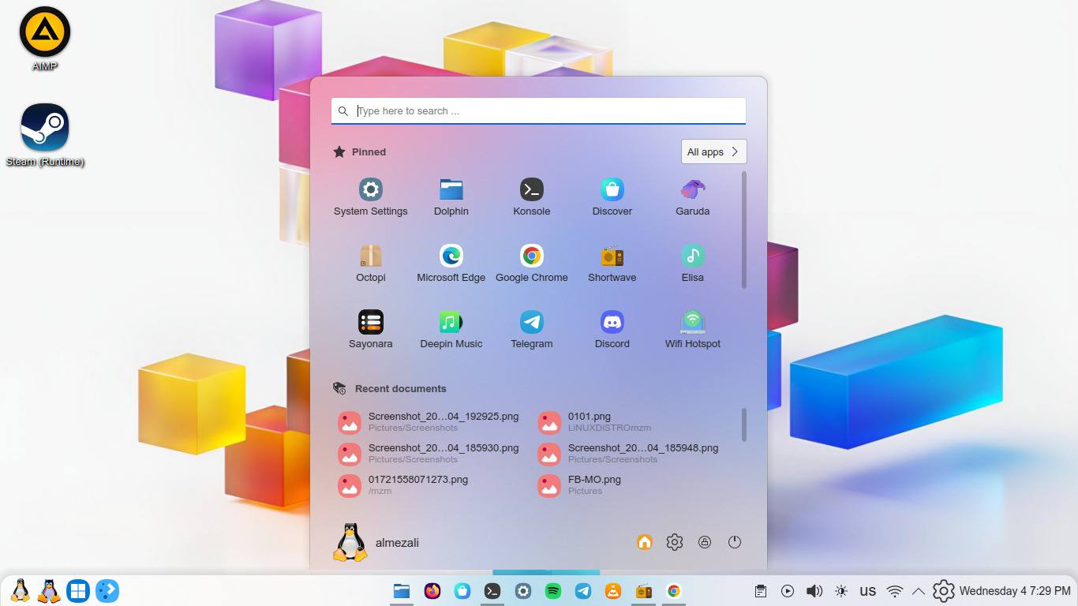The height and width of the screenshot is (606, 1078).
Task: Click the volume speaker tray icon
Action: (814, 591)
